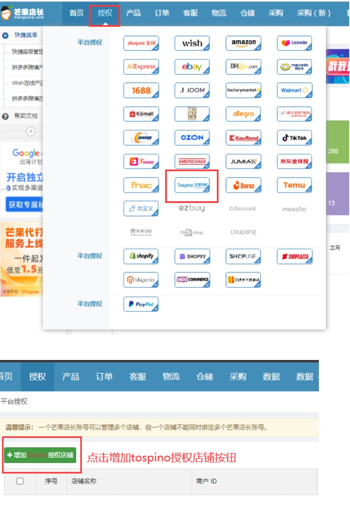Open Lazada authorization tile
350x524 pixels.
pos(295,43)
